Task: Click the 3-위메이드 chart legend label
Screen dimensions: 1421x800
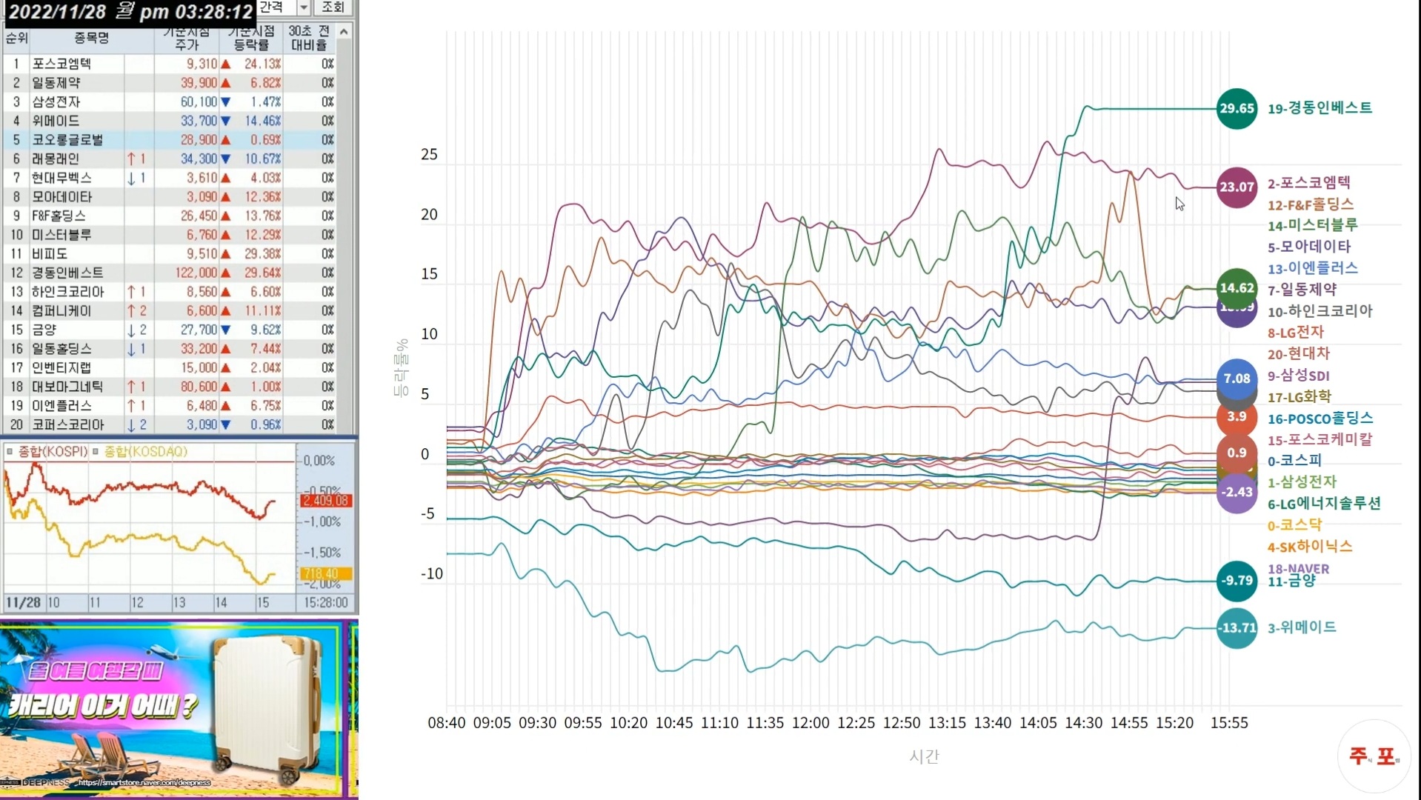Action: click(x=1302, y=627)
